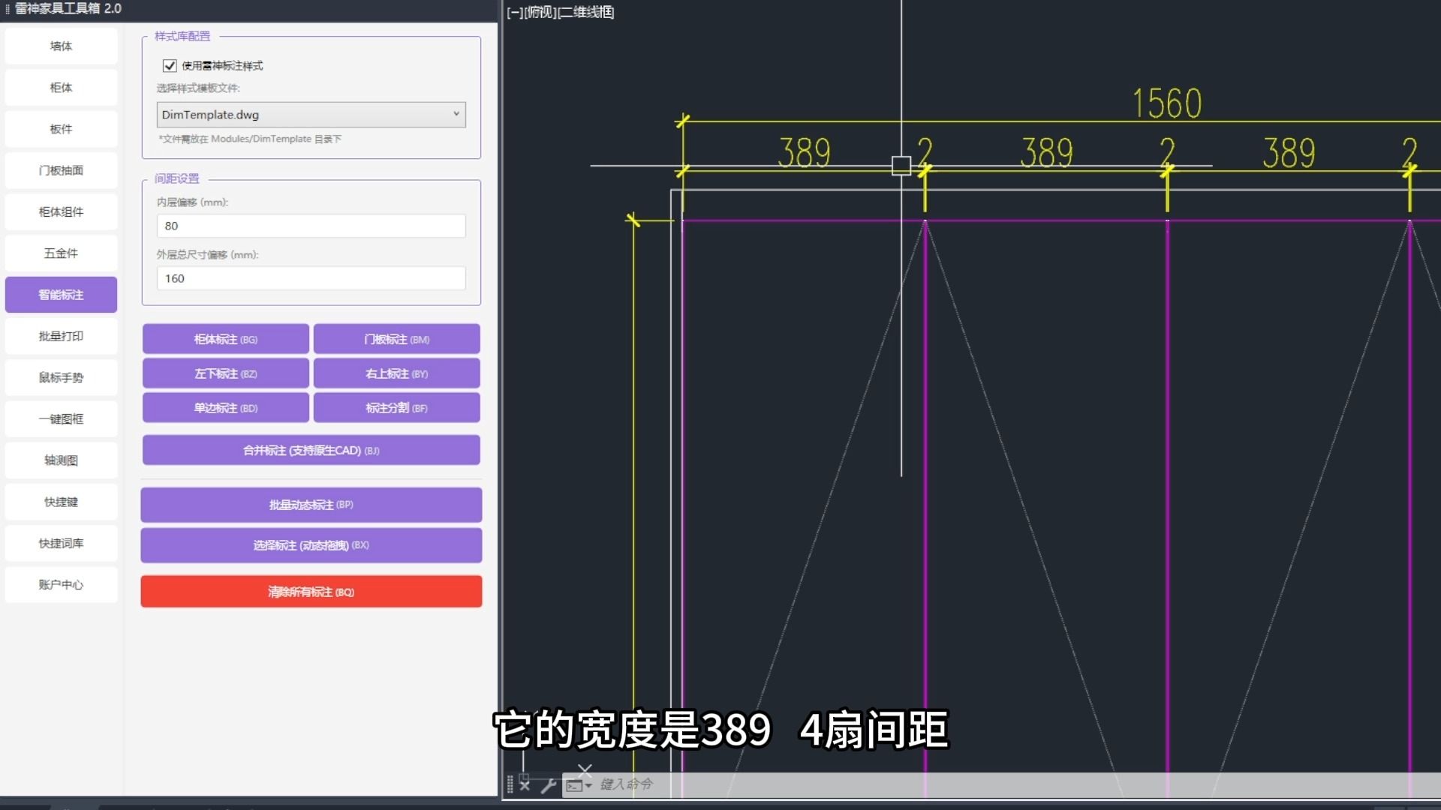Open the 快捷键 sidebar tab
1441x810 pixels.
coord(61,502)
